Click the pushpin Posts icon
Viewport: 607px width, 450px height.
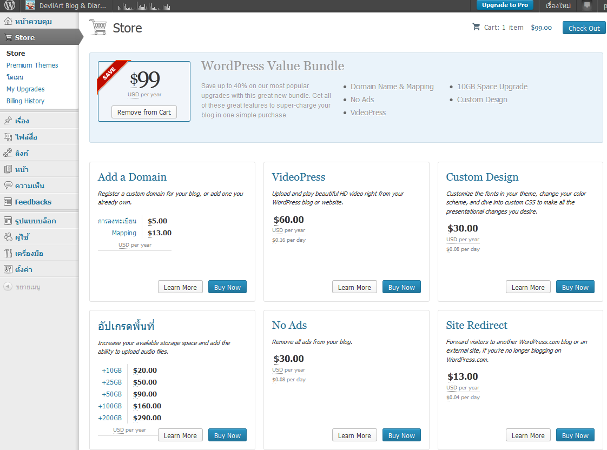click(x=8, y=120)
